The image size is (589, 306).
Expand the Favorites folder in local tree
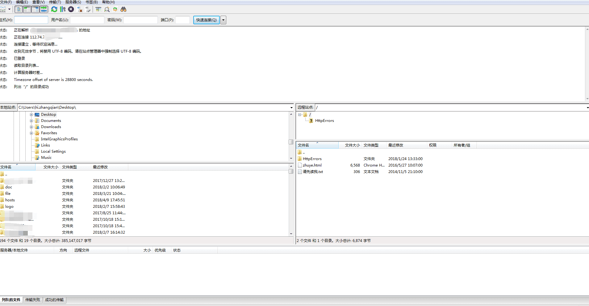pos(31,133)
